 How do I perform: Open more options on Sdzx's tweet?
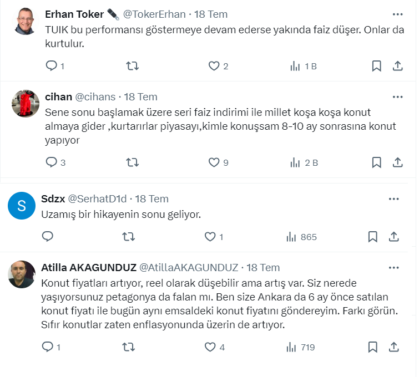tap(393, 198)
